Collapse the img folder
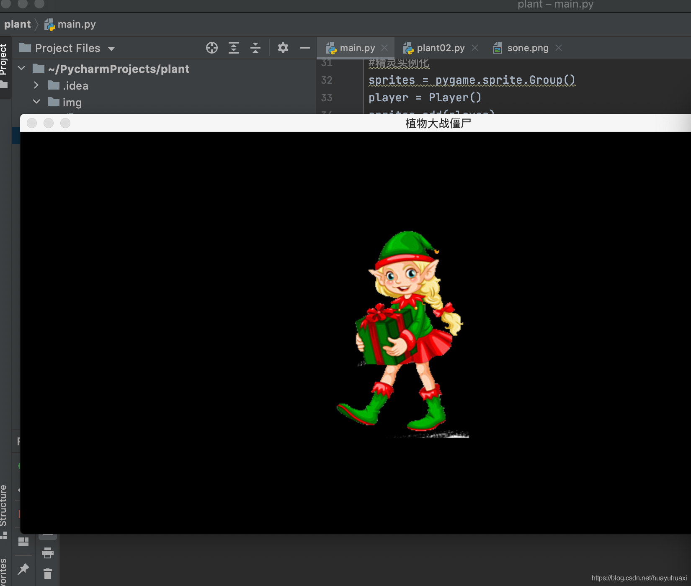This screenshot has height=586, width=691. coord(36,102)
